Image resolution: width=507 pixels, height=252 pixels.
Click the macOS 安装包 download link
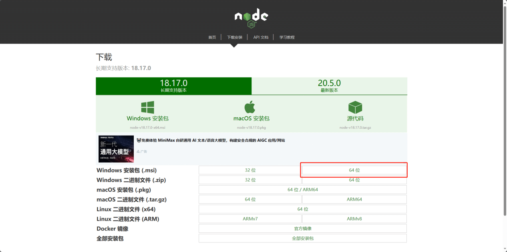251,118
